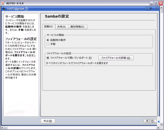This screenshot has width=164, height=130.
Task: Click the horizontal scrollbar right arrow
Action: coord(158,128)
